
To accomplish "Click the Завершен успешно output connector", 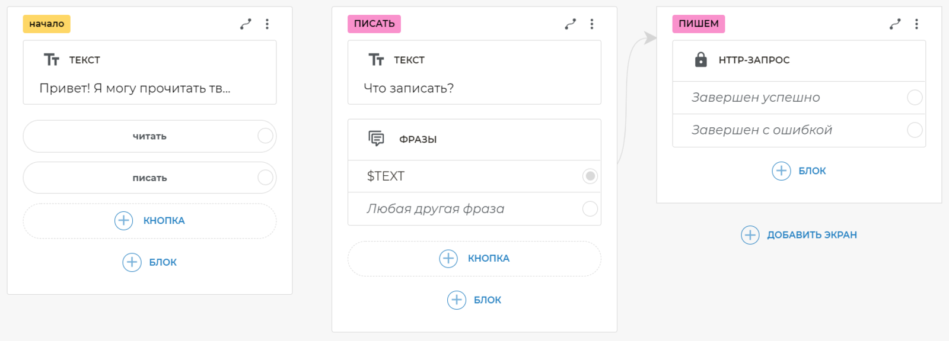I will pyautogui.click(x=915, y=97).
